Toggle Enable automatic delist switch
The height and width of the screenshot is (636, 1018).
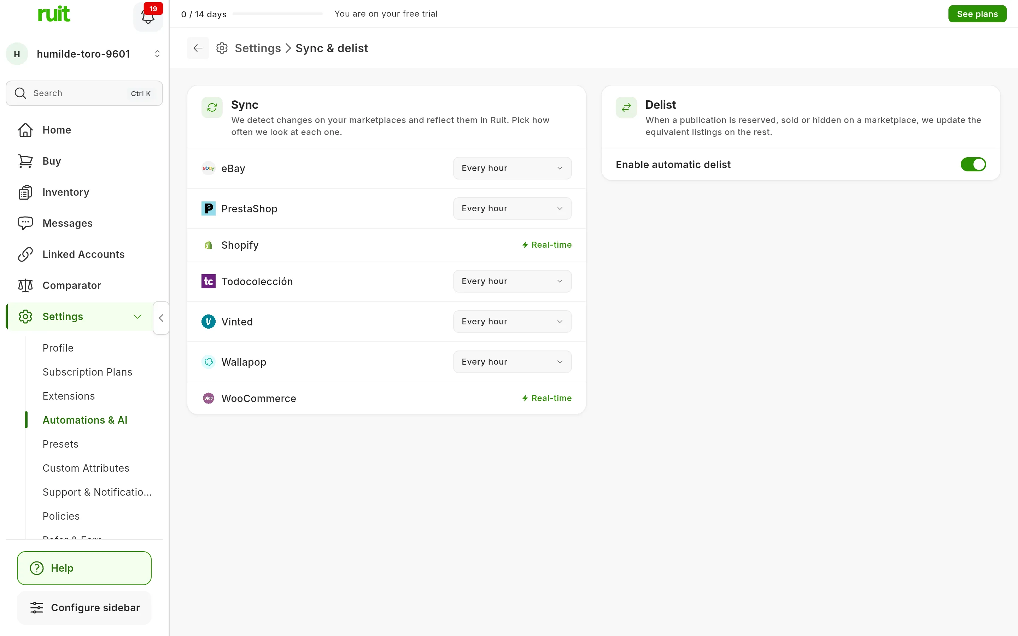[x=973, y=164]
